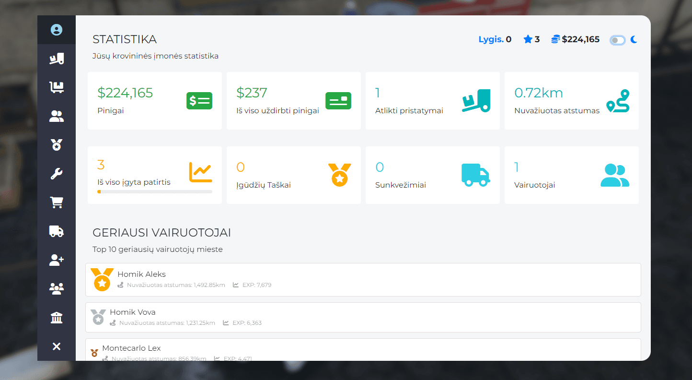Select the Montecarlo Lex driver name
Image resolution: width=692 pixels, height=380 pixels.
click(x=131, y=348)
